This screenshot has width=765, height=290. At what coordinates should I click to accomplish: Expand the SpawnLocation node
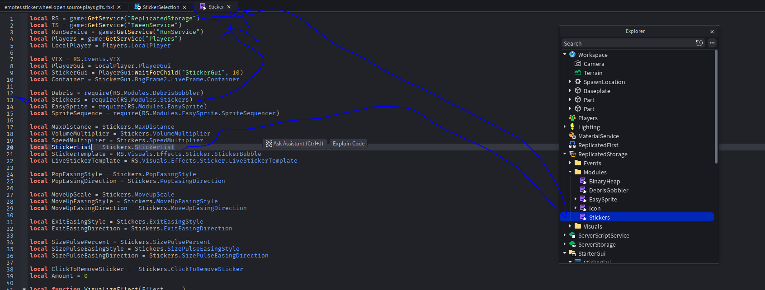point(570,82)
